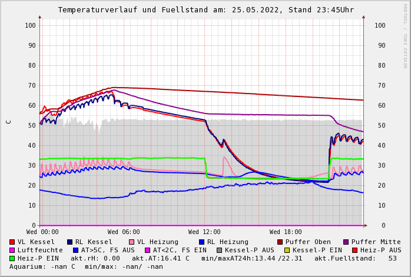Click the Wed 06:00 time axis label
This screenshot has width=411, height=277.
(124, 232)
